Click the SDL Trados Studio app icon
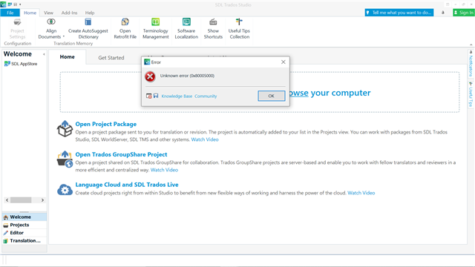This screenshot has height=267, width=475. click(3, 4)
